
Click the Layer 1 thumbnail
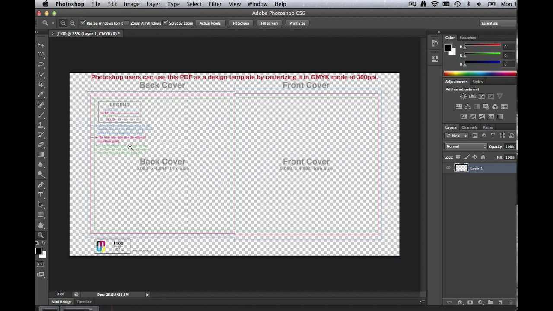461,168
